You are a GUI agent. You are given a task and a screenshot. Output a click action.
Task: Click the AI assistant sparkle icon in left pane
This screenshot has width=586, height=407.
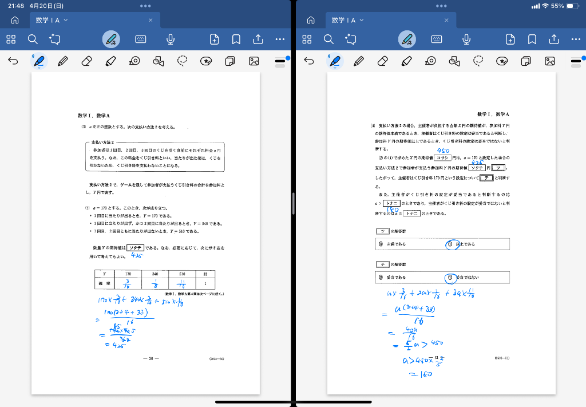click(x=55, y=39)
